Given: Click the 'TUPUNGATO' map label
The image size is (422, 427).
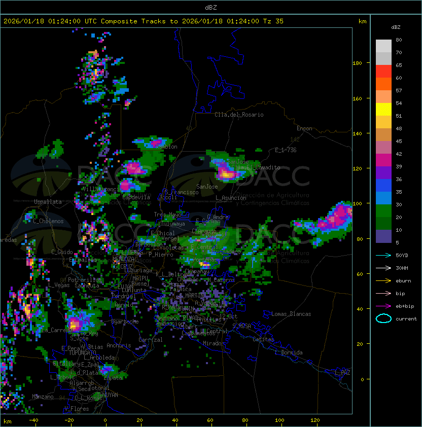Looking at the screenshot, I should click(82, 352).
